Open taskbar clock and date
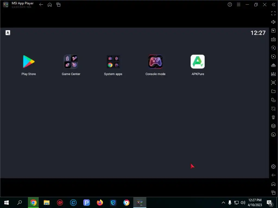The image size is (278, 208). tap(255, 203)
